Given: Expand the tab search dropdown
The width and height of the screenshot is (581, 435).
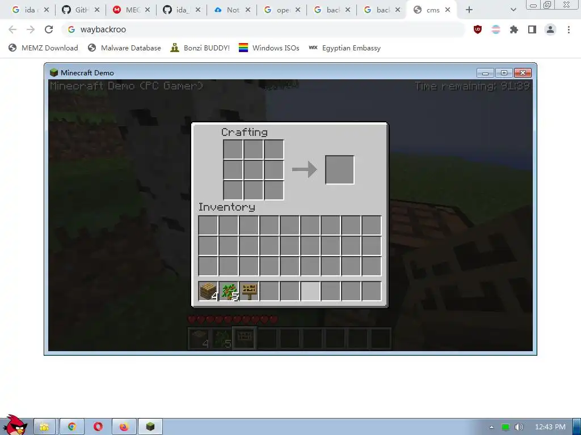Looking at the screenshot, I should tap(513, 10).
